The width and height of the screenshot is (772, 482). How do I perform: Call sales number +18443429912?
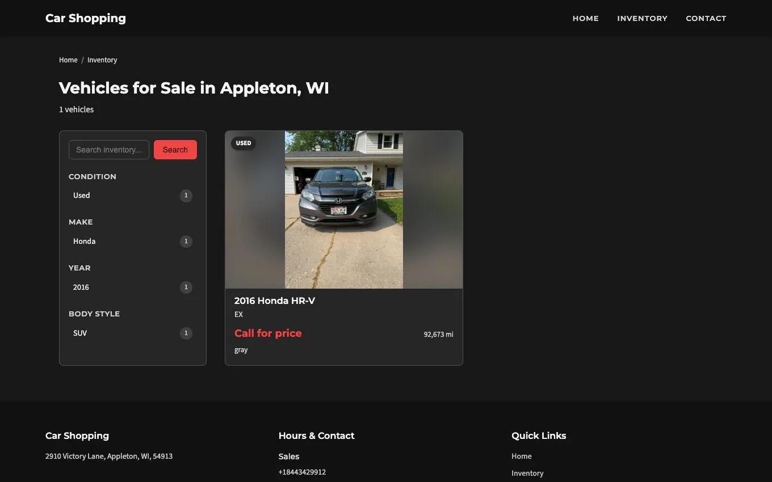pos(302,472)
